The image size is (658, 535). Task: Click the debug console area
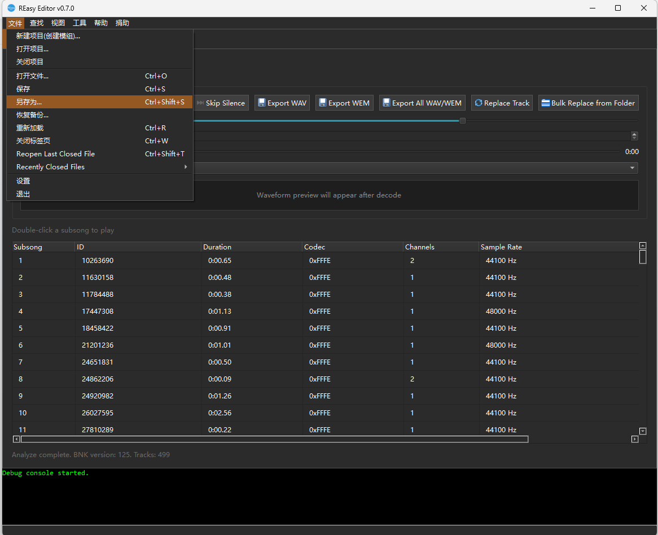[330, 497]
